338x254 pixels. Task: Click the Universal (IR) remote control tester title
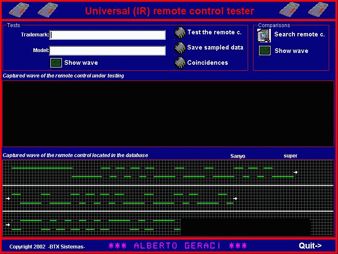click(x=169, y=11)
